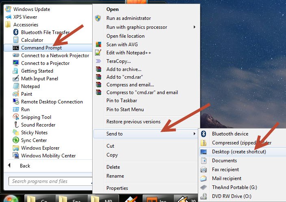Choose Compress to "cmd.rar" and email
Image resolution: width=286 pixels, height=202 pixels.
coord(142,92)
